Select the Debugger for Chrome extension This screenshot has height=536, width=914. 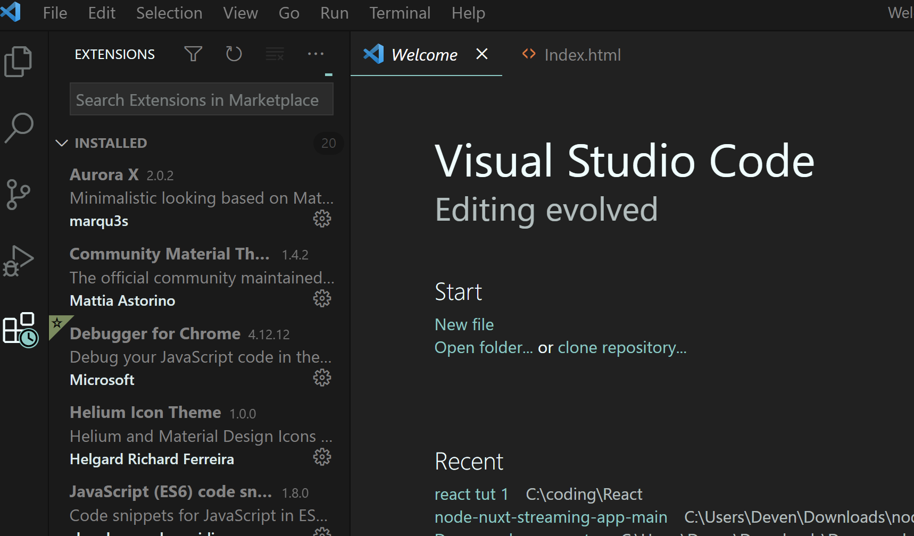point(200,356)
